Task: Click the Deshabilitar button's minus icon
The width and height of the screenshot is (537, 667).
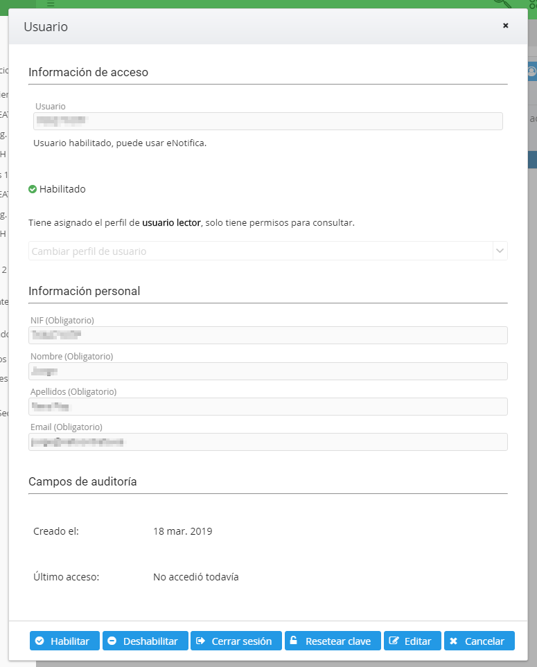Action: click(x=112, y=641)
